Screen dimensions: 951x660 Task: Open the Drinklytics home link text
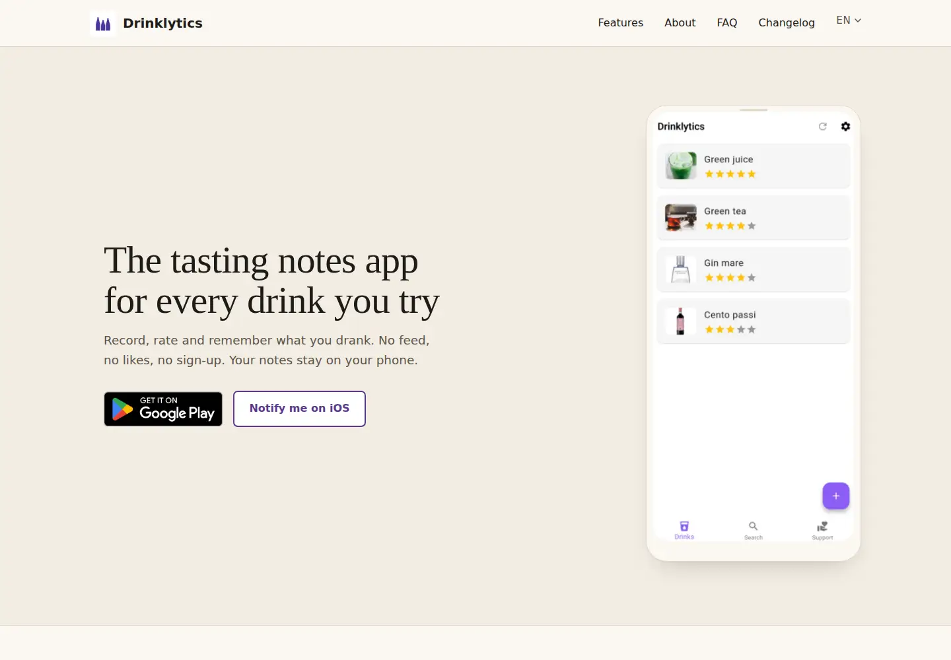[x=162, y=23]
